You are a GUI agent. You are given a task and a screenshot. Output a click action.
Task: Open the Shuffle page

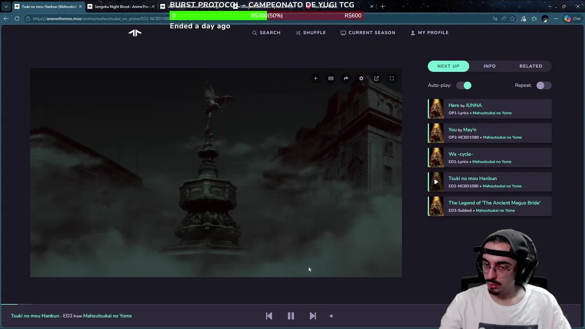311,32
